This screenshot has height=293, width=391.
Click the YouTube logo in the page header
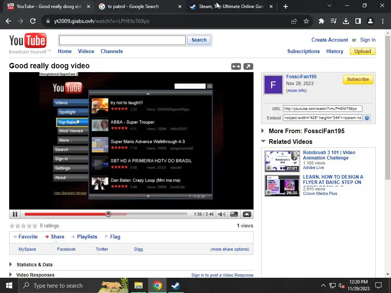(28, 40)
